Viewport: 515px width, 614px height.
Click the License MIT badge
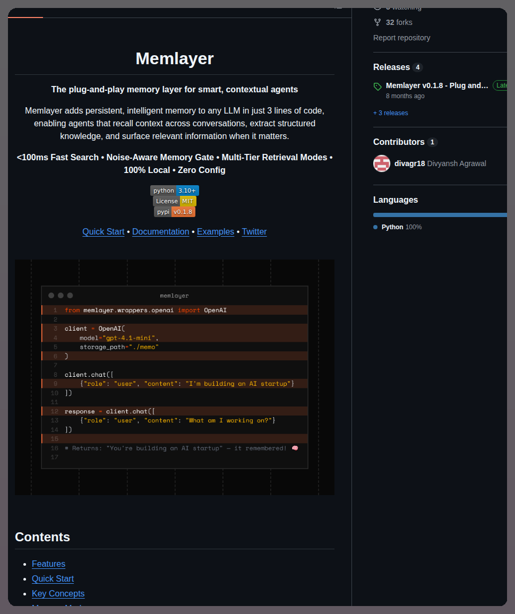pyautogui.click(x=175, y=201)
